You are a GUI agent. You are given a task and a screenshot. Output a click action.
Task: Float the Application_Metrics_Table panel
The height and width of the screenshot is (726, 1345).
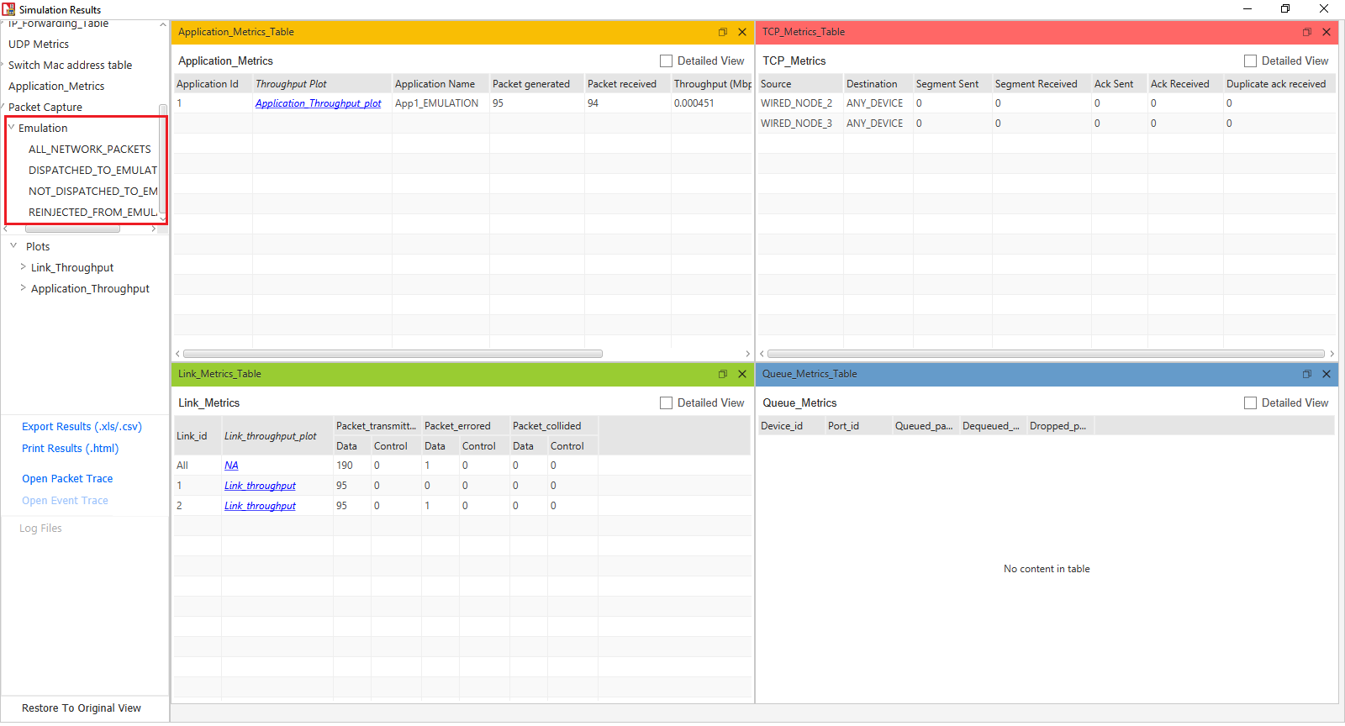[x=722, y=32]
